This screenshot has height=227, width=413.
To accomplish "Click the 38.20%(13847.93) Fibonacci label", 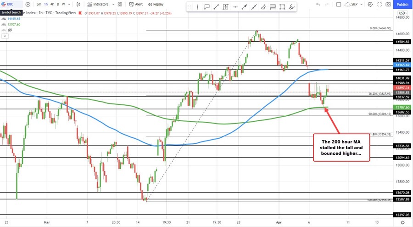I will (x=380, y=94).
